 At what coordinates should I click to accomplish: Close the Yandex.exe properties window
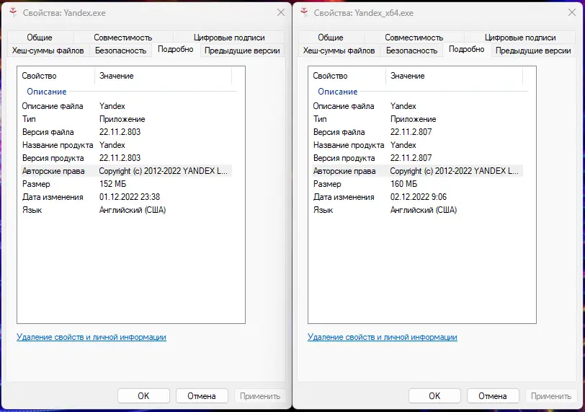coord(280,12)
